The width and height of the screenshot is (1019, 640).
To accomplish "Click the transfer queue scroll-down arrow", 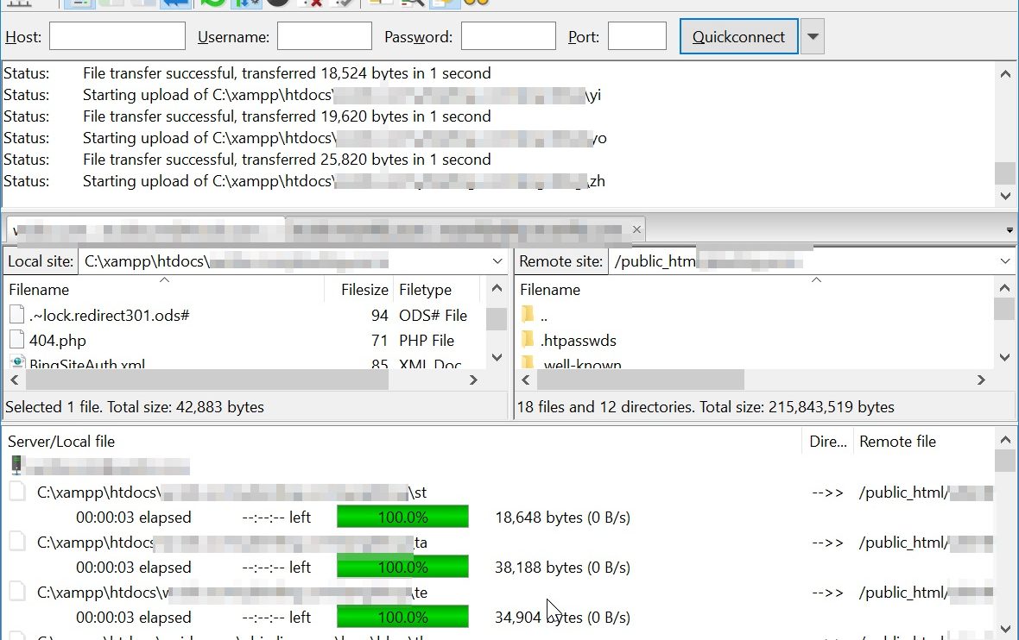I will [x=1005, y=628].
